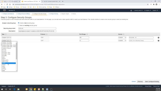Click the type list scroll down arrow
Viewport: 161px width, 91px height.
[x=16, y=71]
